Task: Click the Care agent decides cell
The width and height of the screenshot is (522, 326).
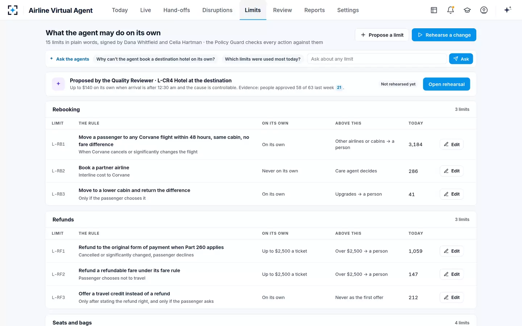Action: pos(356,171)
